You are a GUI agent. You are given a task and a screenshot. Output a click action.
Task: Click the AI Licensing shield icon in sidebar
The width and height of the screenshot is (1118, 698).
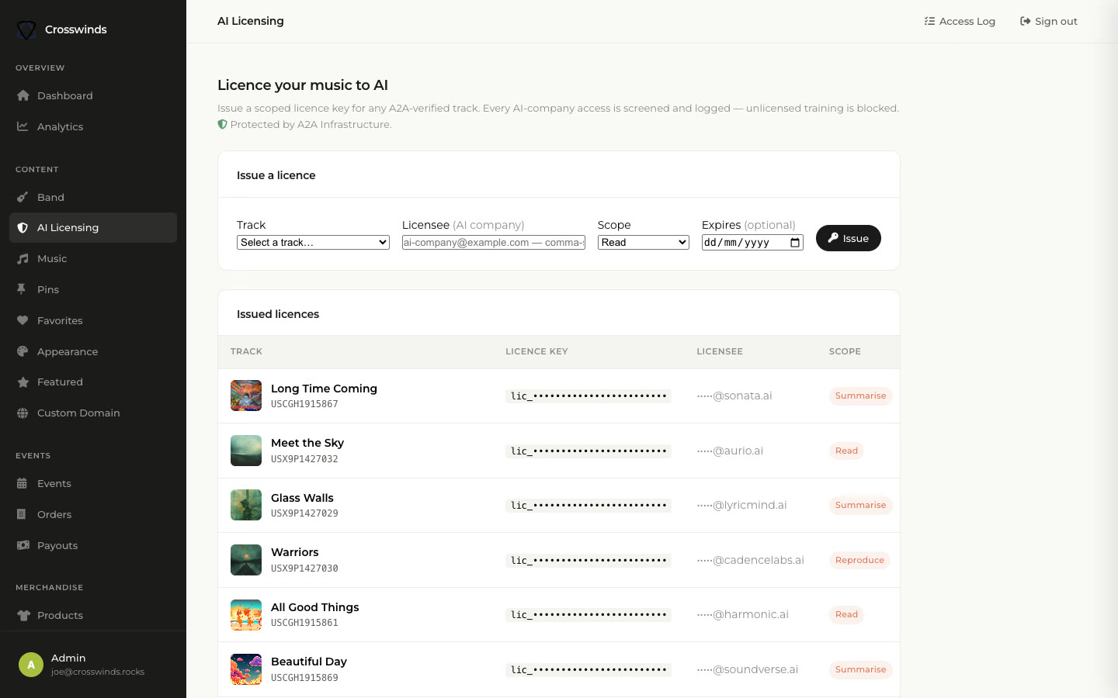23,227
